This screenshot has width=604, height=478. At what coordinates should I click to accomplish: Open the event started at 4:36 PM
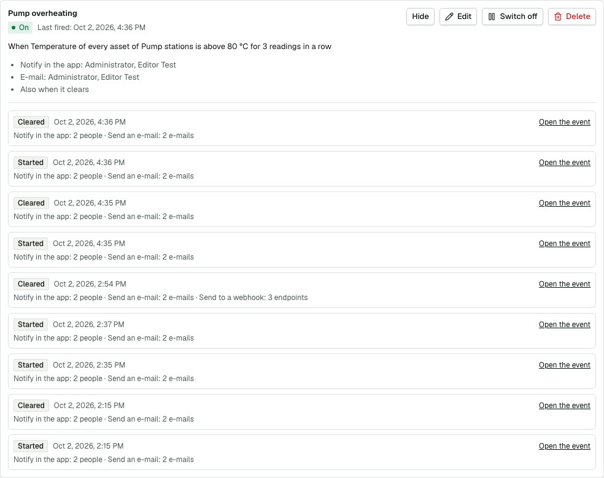coord(564,163)
